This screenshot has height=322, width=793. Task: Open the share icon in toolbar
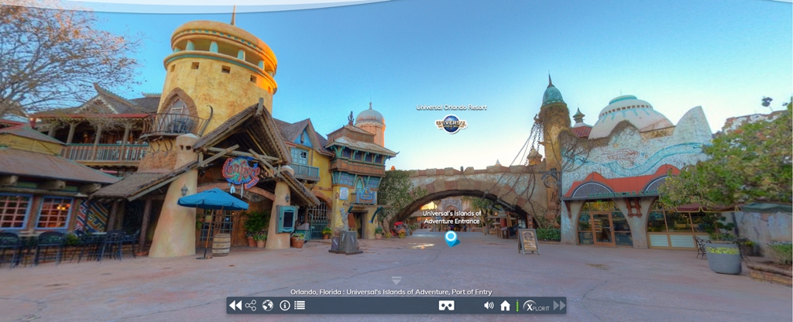251,306
